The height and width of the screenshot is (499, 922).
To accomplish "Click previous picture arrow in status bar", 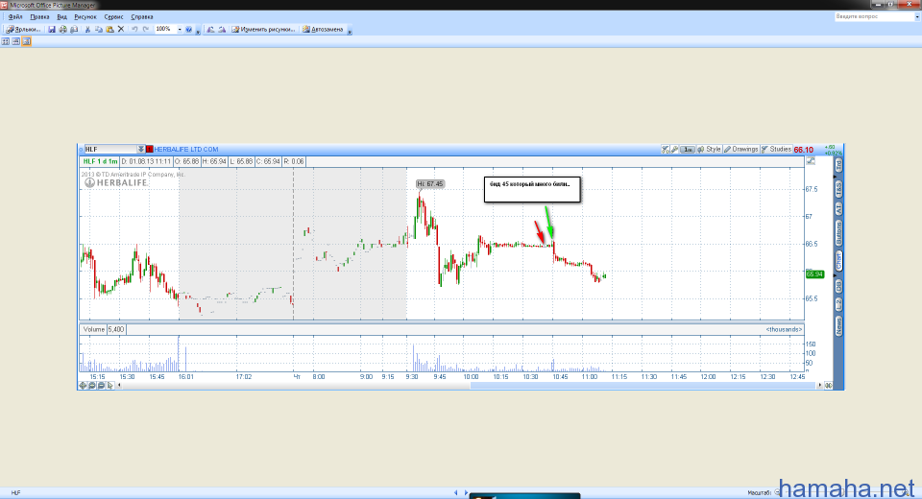I will [x=455, y=492].
